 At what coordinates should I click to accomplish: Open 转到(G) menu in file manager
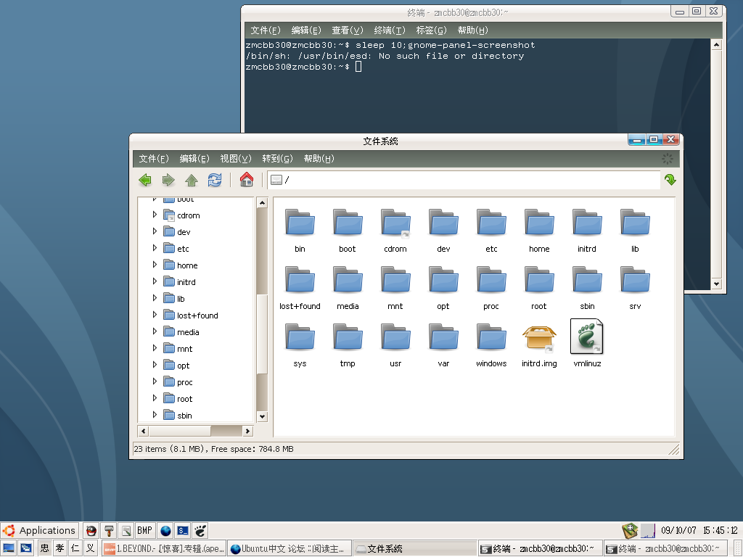pyautogui.click(x=277, y=159)
